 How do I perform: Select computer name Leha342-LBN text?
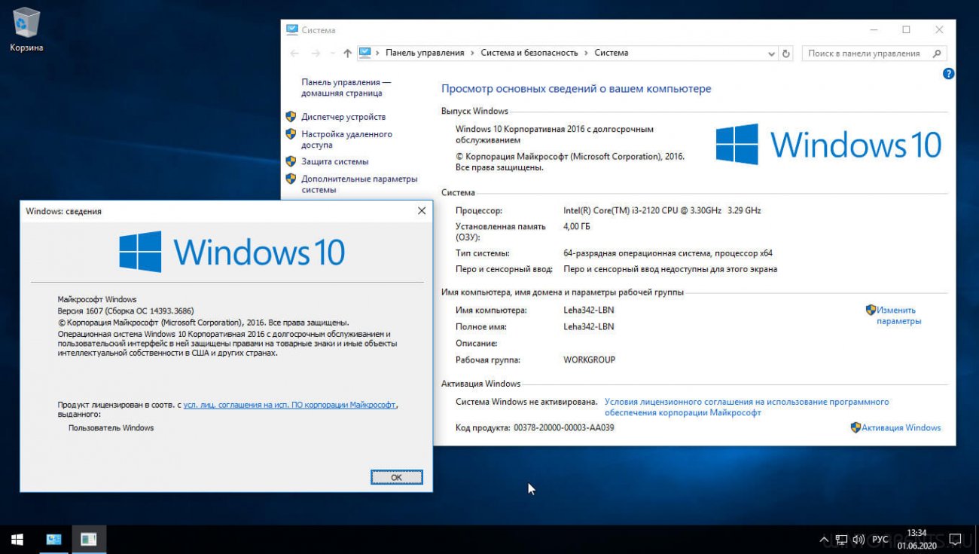pyautogui.click(x=589, y=310)
